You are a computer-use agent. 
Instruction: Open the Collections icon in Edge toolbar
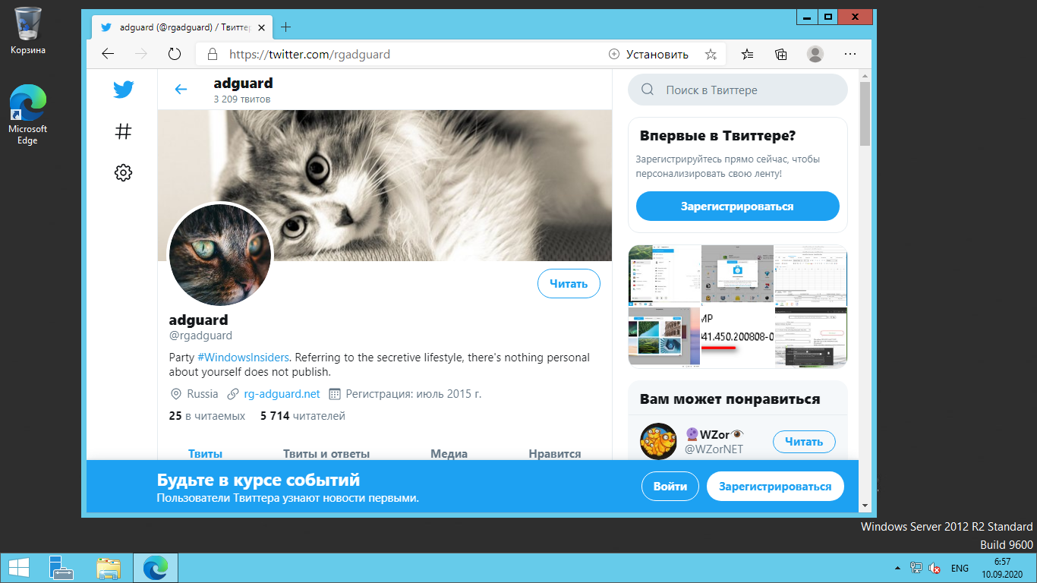coord(781,55)
